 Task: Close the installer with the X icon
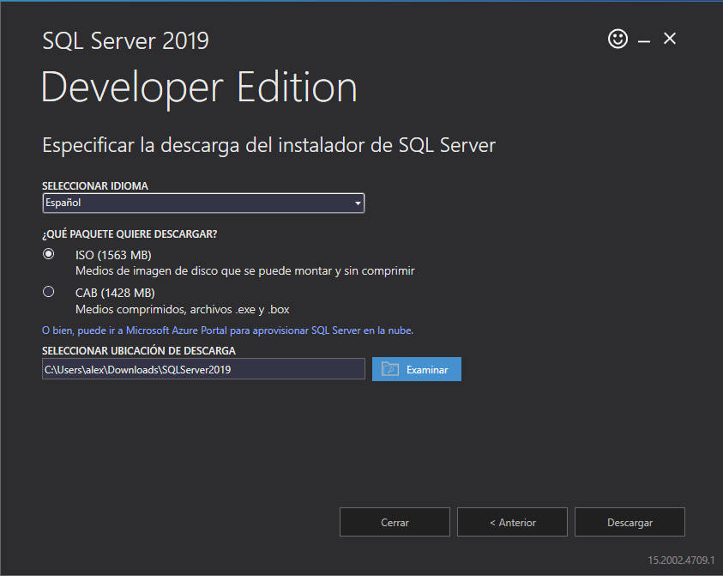670,39
